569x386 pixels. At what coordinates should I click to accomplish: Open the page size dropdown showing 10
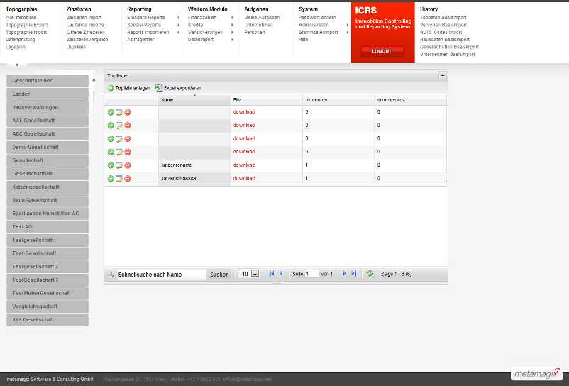[x=255, y=274]
